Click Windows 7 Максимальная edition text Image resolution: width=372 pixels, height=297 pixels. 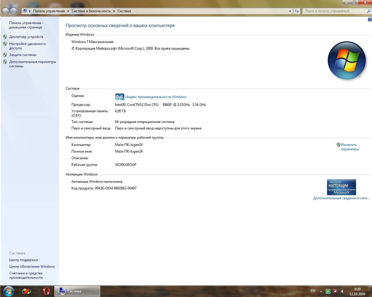point(92,42)
